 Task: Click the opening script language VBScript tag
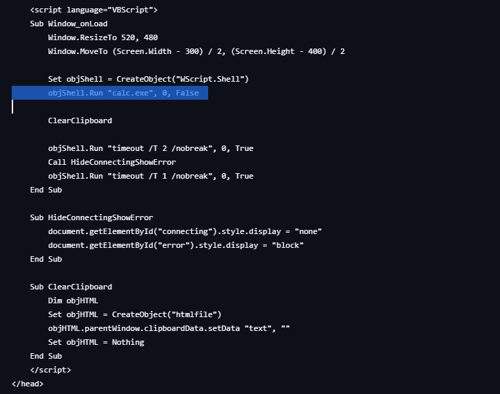point(94,10)
